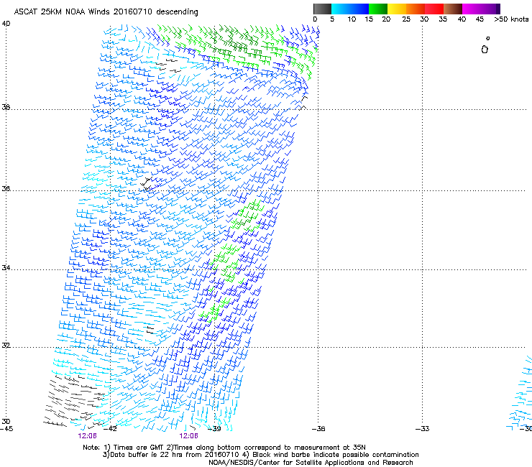Click the longitude label '-36'
The width and height of the screenshot is (532, 467).
click(x=318, y=429)
